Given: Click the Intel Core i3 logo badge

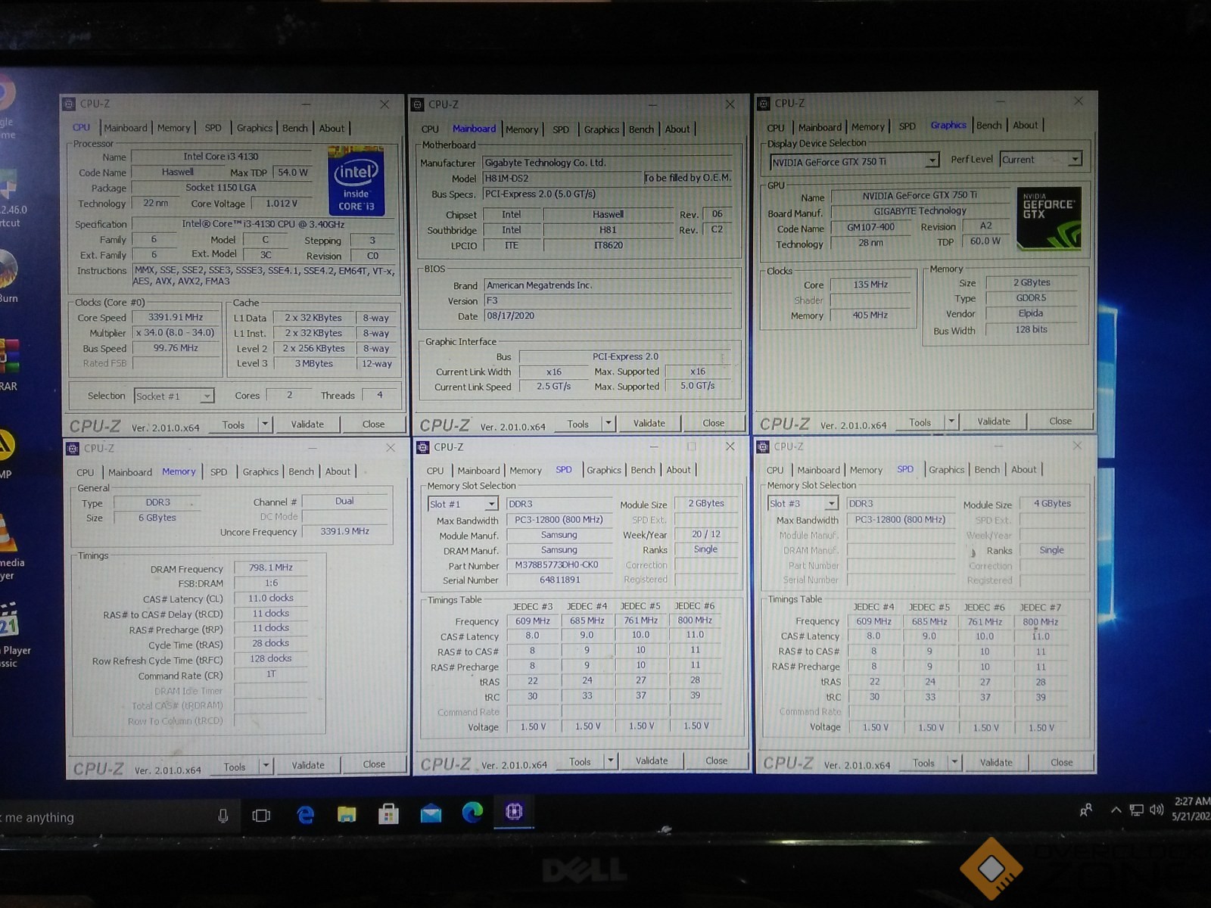Looking at the screenshot, I should (x=356, y=181).
